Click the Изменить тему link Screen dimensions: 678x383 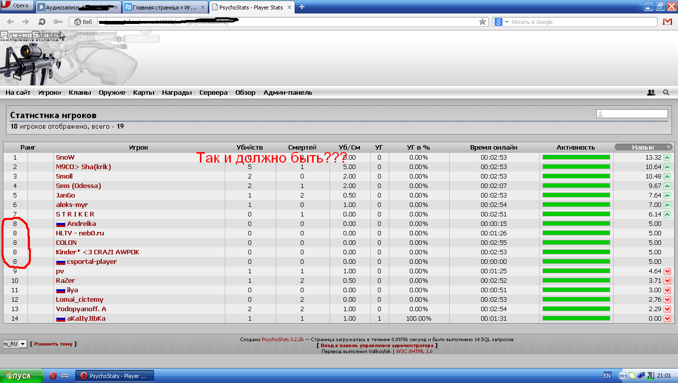pyautogui.click(x=53, y=344)
